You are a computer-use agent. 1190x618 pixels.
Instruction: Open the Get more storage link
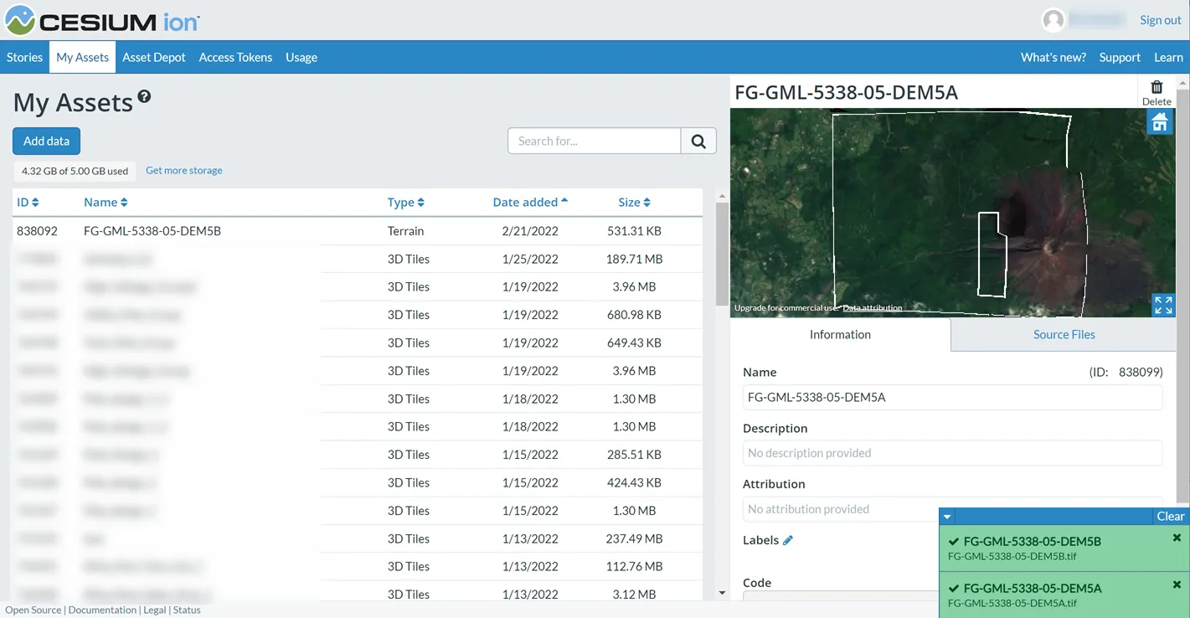coord(183,171)
